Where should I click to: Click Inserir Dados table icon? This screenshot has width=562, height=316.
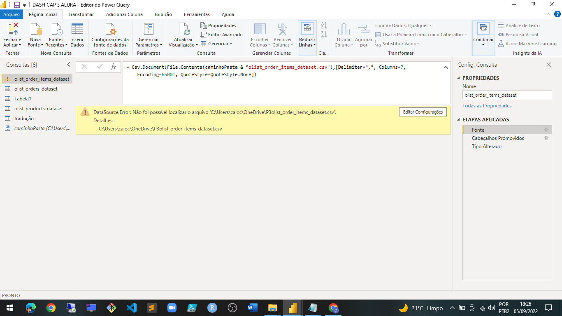click(77, 30)
